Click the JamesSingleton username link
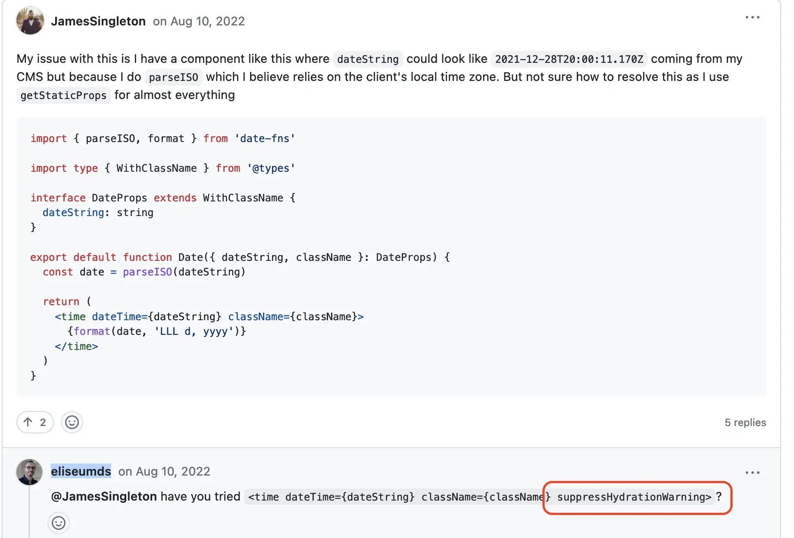This screenshot has width=794, height=538. [98, 21]
